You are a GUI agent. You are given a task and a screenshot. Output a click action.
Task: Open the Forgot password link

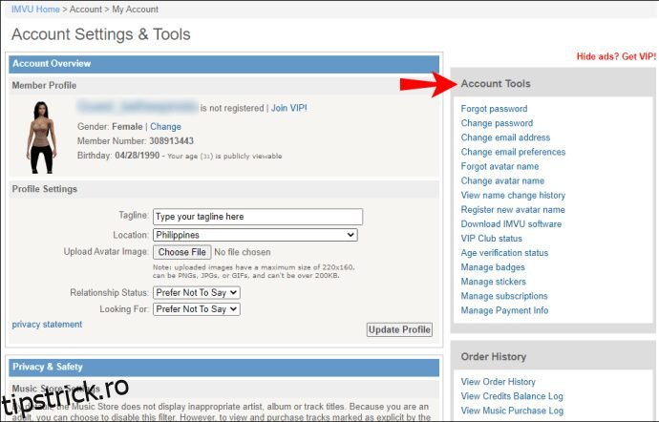pyautogui.click(x=494, y=109)
